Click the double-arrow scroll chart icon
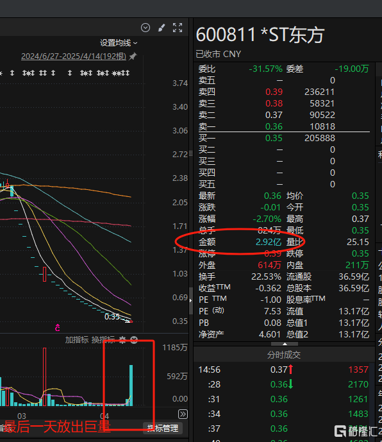The width and height of the screenshot is (382, 442). coord(183,414)
